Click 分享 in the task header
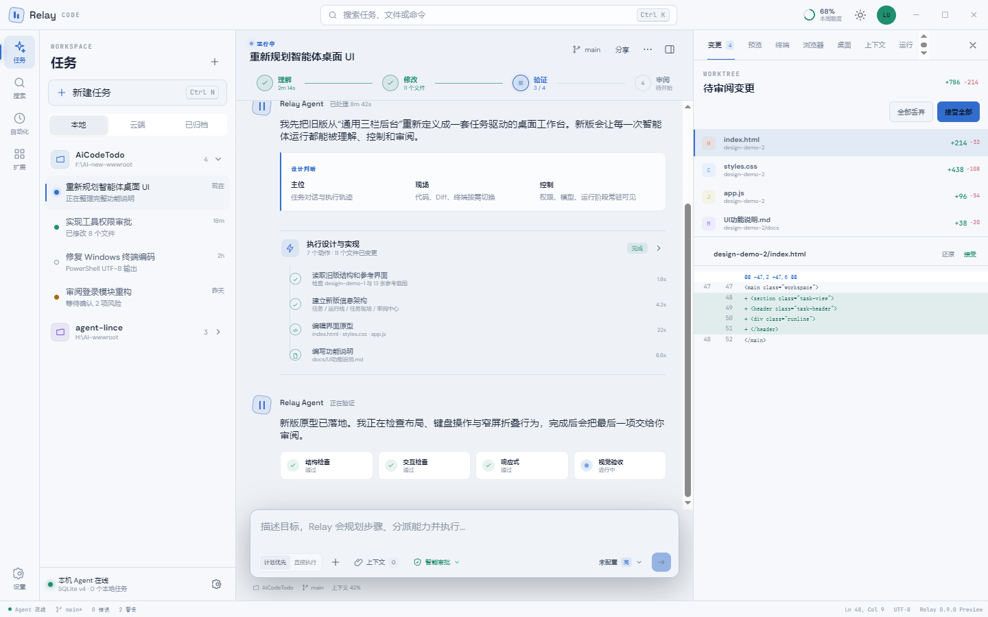The height and width of the screenshot is (617, 988). click(x=622, y=49)
